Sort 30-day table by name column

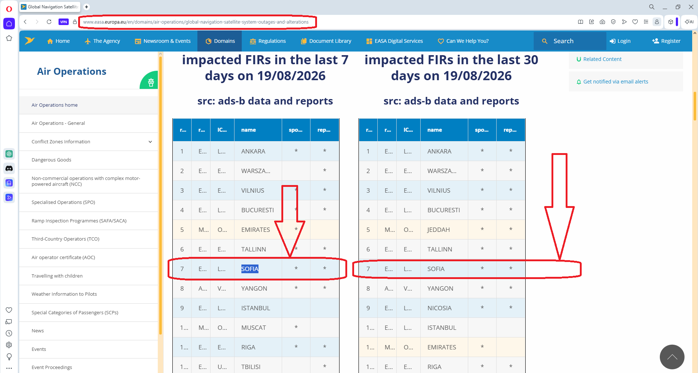pyautogui.click(x=444, y=130)
